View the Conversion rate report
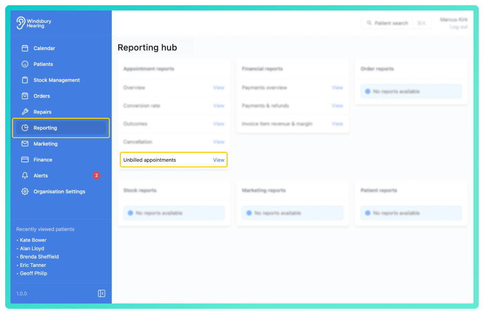 pos(219,106)
